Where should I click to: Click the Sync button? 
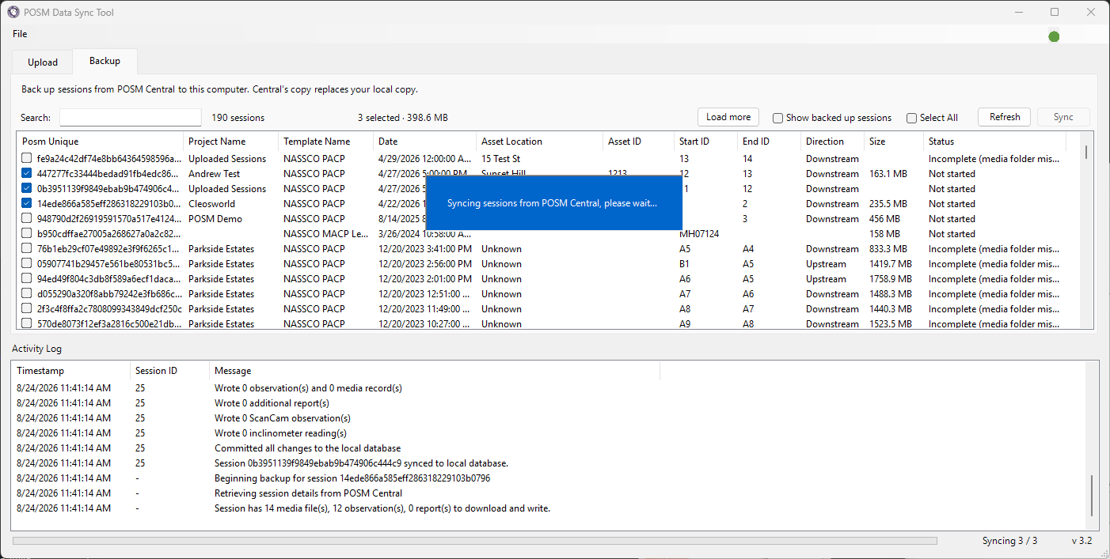pyautogui.click(x=1063, y=117)
